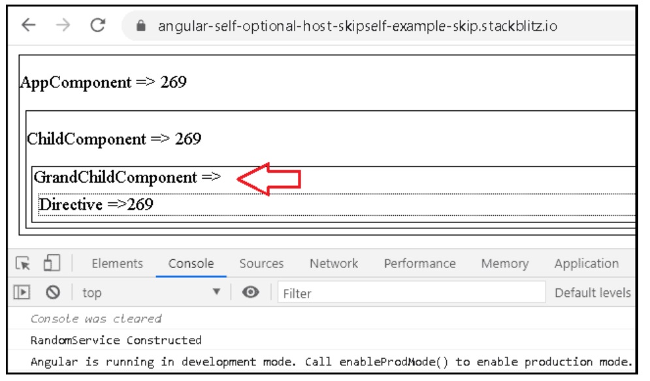Screen dimensions: 650x381
Task: Switch to the Memory tab
Action: coord(504,264)
